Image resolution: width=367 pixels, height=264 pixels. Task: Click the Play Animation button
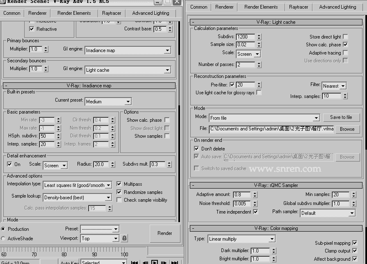(155, 262)
